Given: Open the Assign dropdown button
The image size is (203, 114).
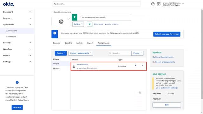Looking at the screenshot, I should [x=61, y=53].
